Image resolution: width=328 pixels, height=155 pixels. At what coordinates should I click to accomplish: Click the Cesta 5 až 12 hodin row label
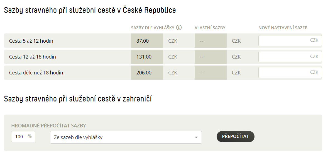tap(31, 41)
